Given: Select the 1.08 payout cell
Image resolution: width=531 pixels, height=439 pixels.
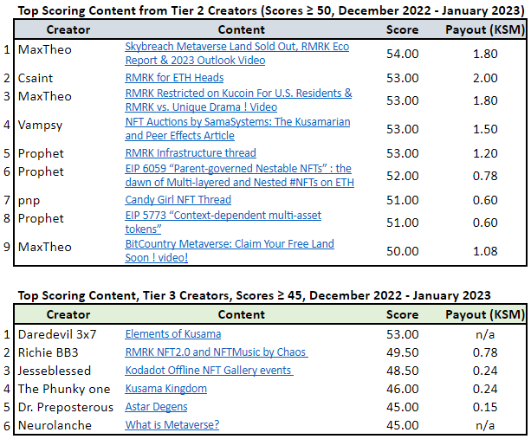Looking at the screenshot, I should [485, 251].
